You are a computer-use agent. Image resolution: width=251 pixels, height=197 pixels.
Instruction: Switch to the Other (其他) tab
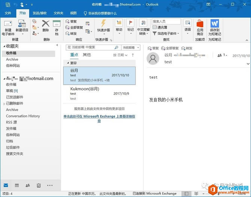pos(87,55)
